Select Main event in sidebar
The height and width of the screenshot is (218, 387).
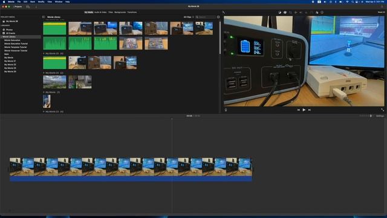pyautogui.click(x=7, y=54)
